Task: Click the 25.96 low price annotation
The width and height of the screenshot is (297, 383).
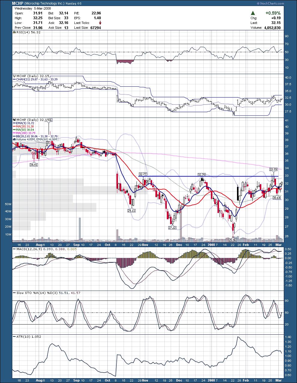Action: (x=232, y=240)
